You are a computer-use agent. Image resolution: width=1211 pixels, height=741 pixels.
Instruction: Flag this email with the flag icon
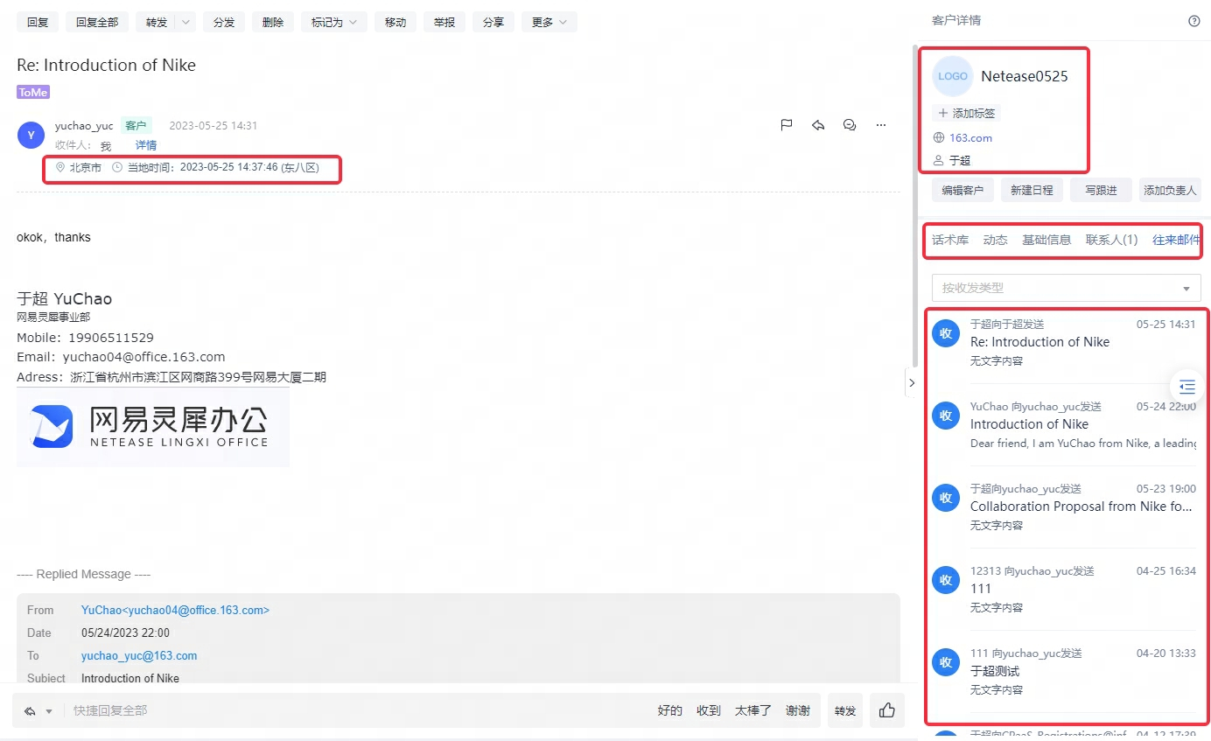click(787, 125)
